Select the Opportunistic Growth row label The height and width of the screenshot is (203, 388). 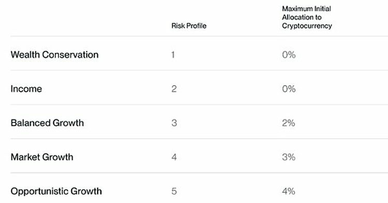coord(56,191)
